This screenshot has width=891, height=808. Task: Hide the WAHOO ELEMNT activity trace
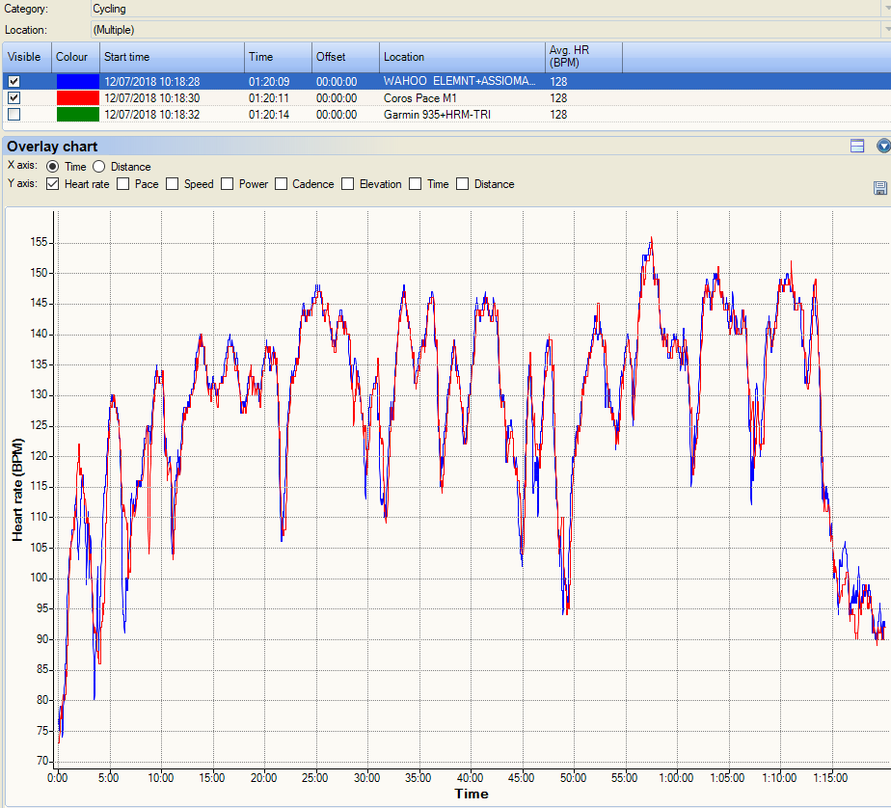pos(14,82)
